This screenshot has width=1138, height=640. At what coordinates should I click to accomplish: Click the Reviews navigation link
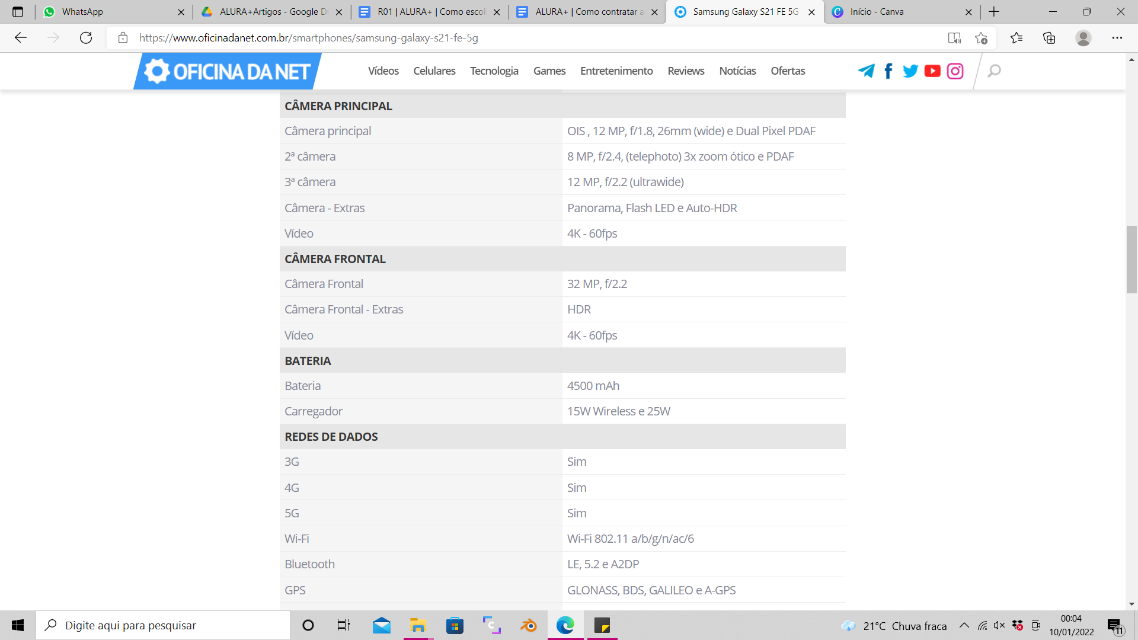coord(686,71)
